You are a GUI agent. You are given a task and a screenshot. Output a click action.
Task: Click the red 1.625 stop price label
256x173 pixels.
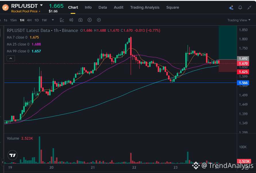[243, 72]
